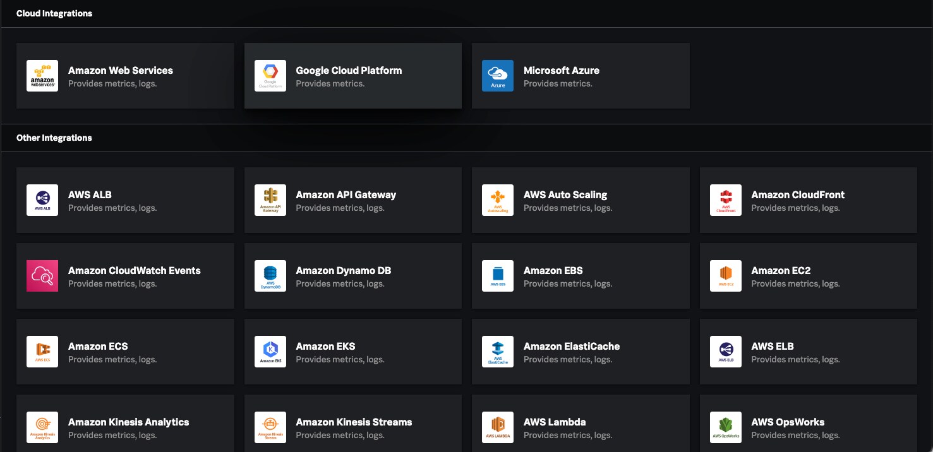Open the Amazon CloudWatch Events title text

(135, 270)
